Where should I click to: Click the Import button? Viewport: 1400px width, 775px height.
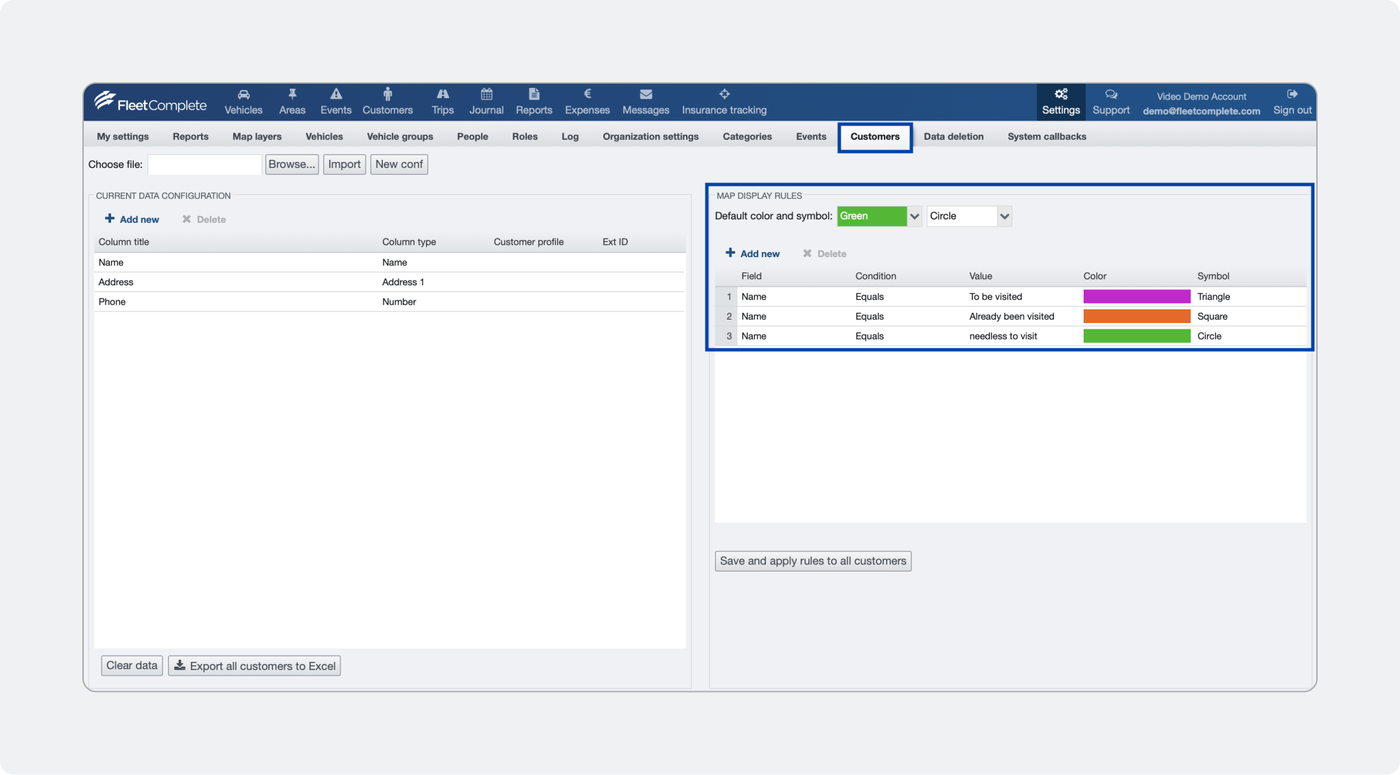click(x=344, y=165)
